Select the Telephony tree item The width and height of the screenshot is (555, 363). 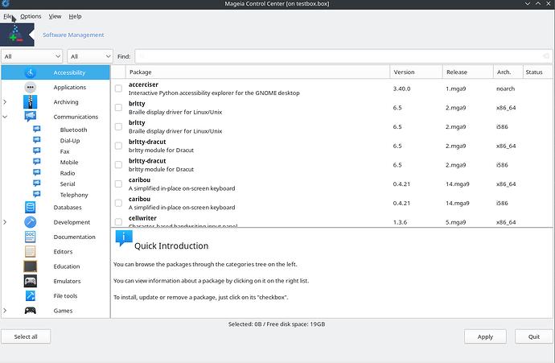(74, 195)
